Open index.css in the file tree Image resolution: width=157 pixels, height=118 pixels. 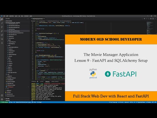[10, 69]
